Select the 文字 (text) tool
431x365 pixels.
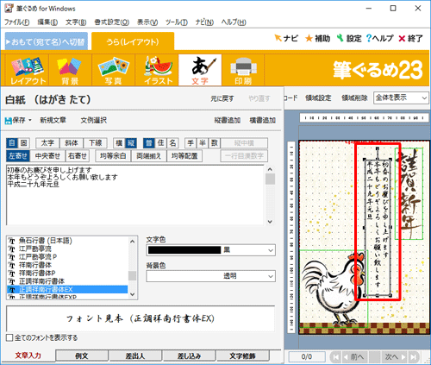[200, 70]
